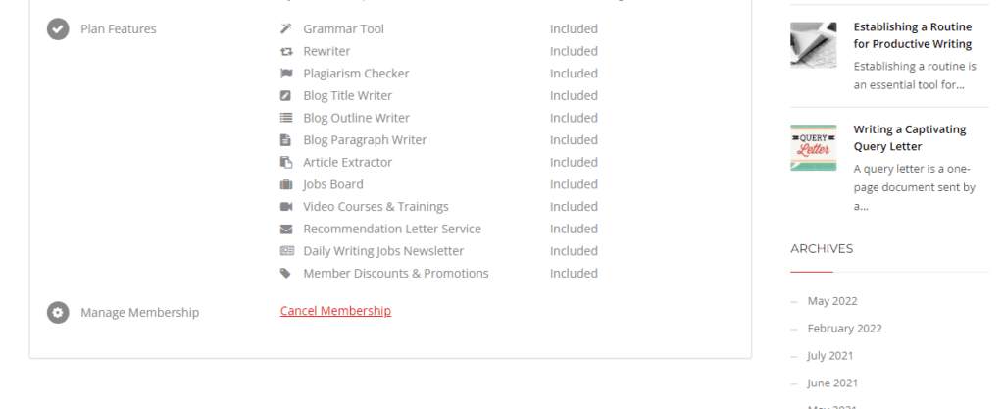
Task: Click the Jobs Board briefcase icon
Action: coord(286,184)
